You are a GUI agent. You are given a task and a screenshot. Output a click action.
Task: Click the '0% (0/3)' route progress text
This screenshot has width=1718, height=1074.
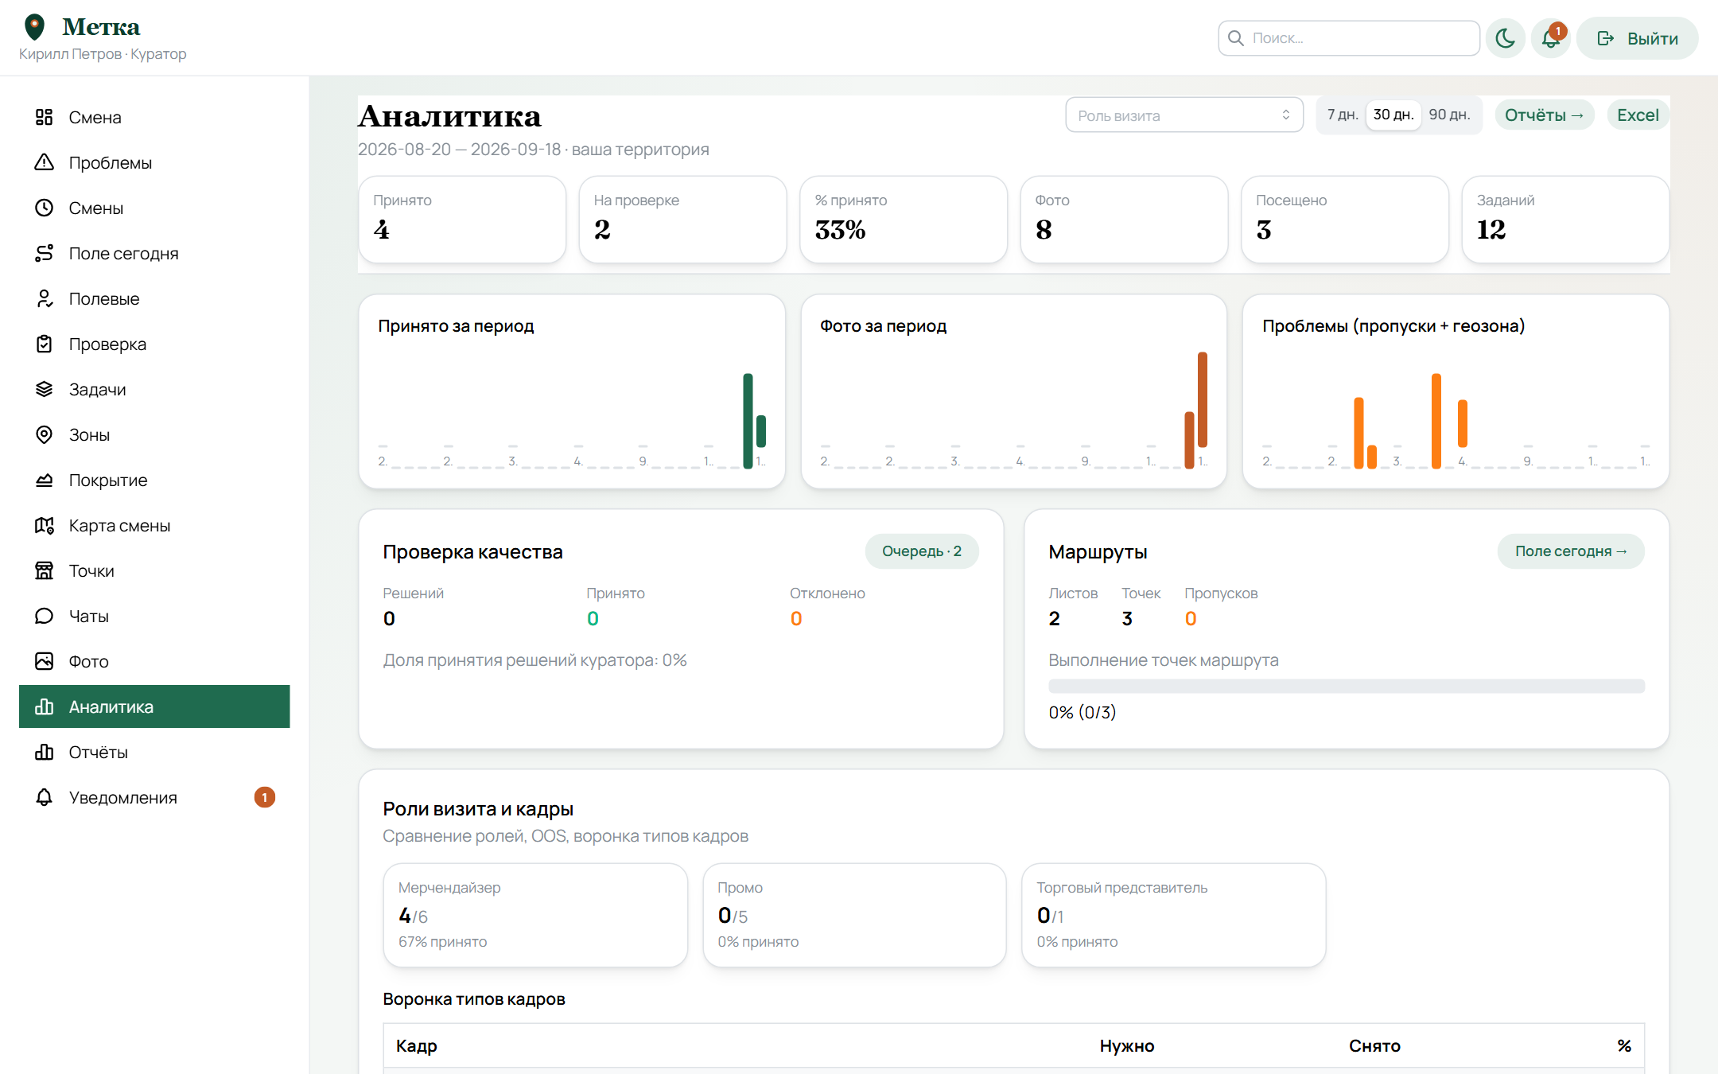pyautogui.click(x=1082, y=712)
